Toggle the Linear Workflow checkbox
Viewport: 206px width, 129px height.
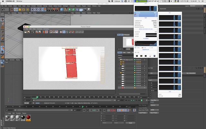click(x=151, y=108)
